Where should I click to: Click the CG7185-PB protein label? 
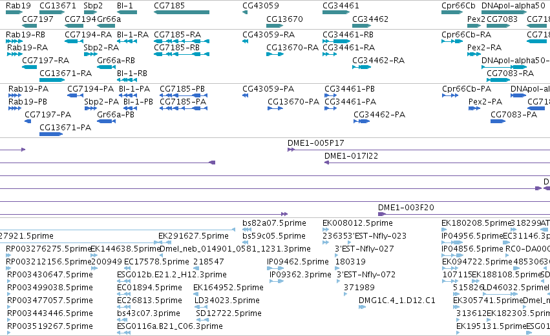point(182,89)
